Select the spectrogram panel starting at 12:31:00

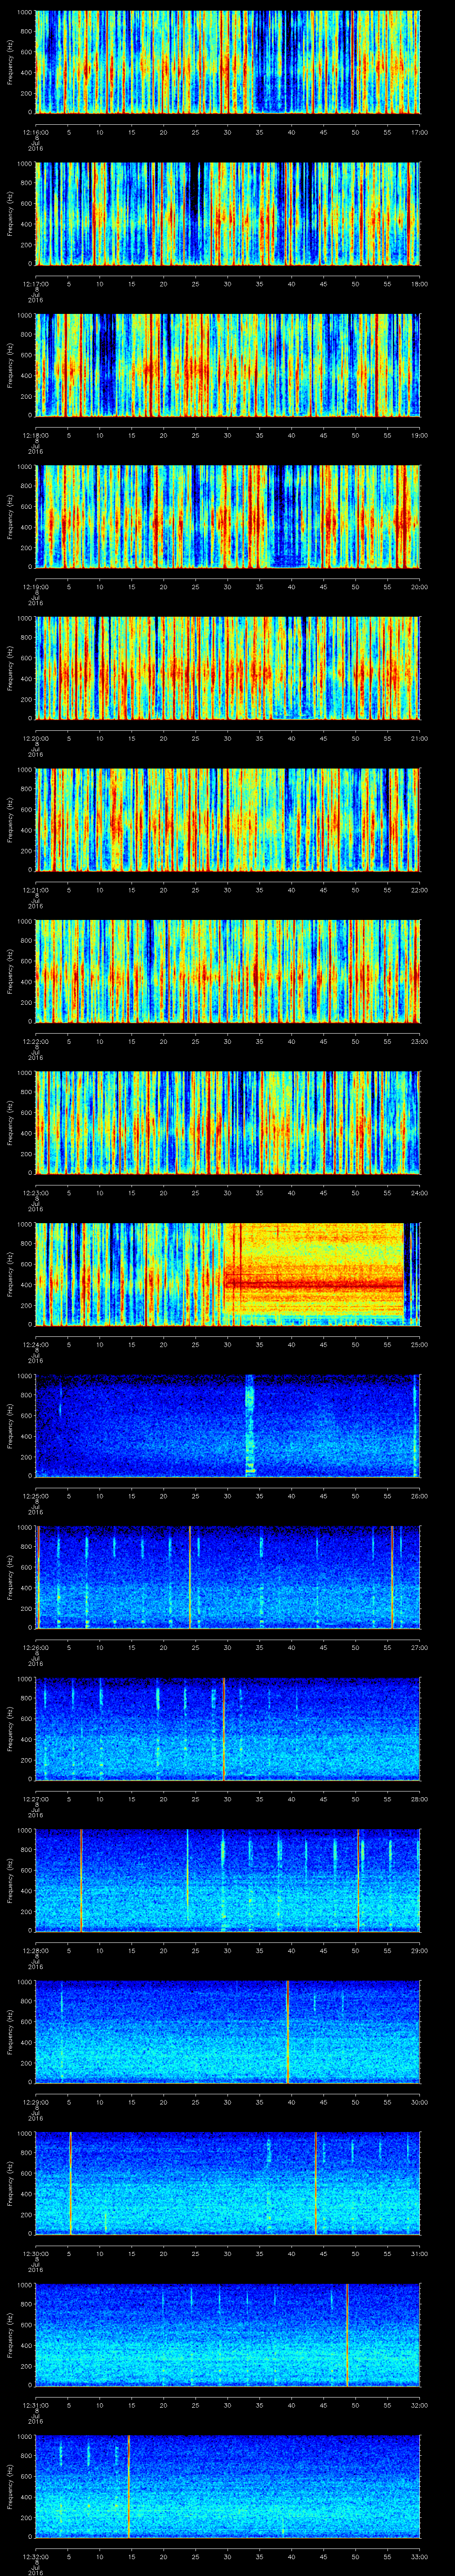point(228,2335)
